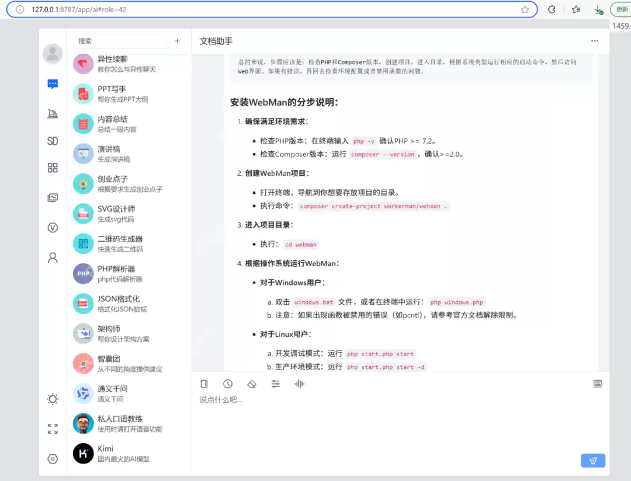Screen dimensions: 631x481
Task: Open the three-dot menu beside 文档助手
Action: tap(595, 41)
